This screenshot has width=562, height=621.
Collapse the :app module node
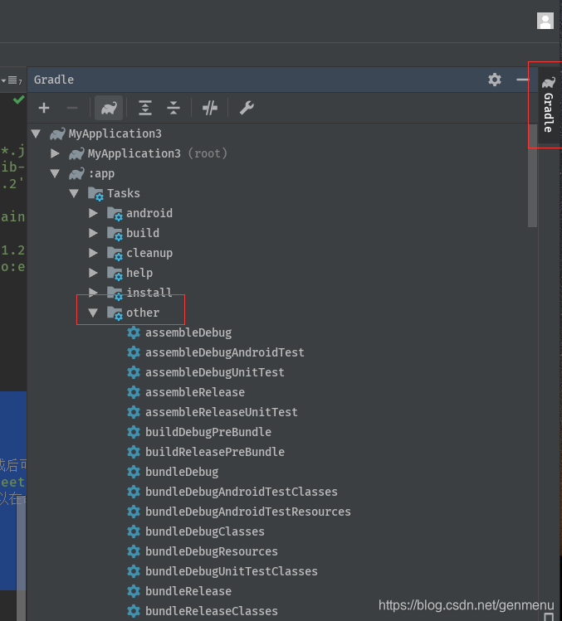click(55, 173)
